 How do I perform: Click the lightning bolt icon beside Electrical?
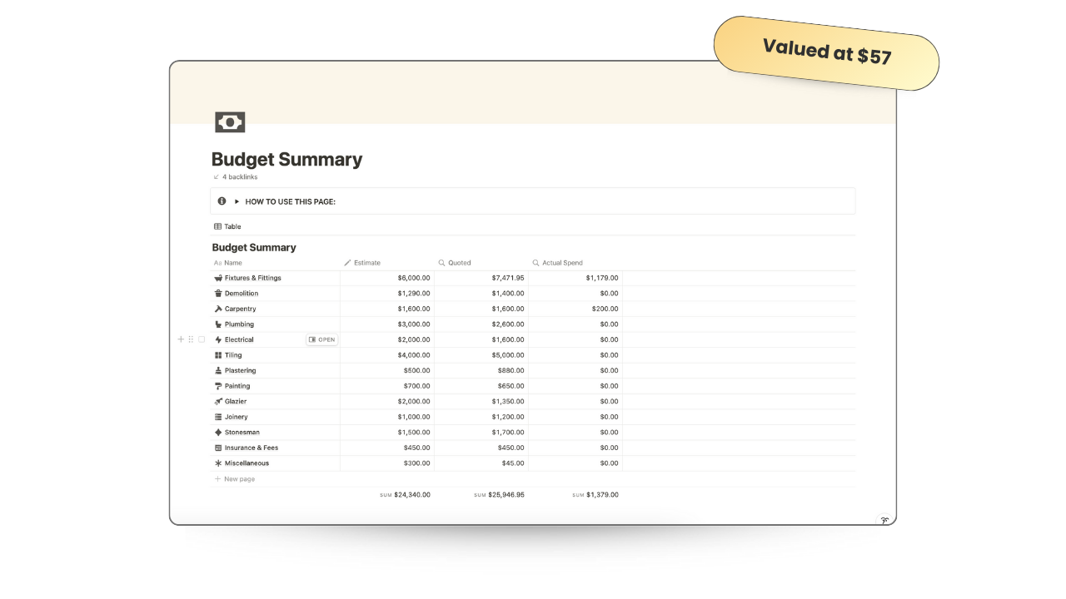tap(218, 339)
